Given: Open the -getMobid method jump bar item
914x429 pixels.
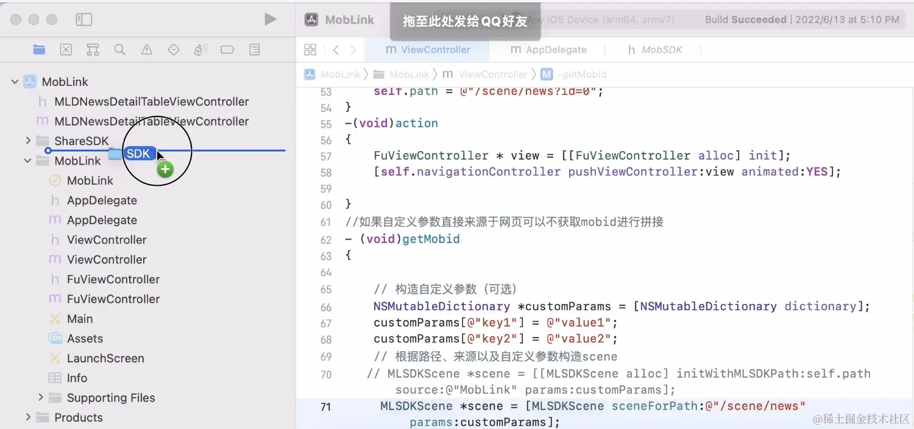Looking at the screenshot, I should [x=574, y=74].
